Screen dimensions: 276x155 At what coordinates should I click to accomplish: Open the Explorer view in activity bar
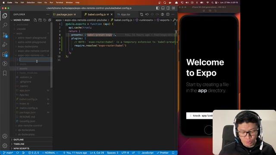pyautogui.click(x=5, y=15)
